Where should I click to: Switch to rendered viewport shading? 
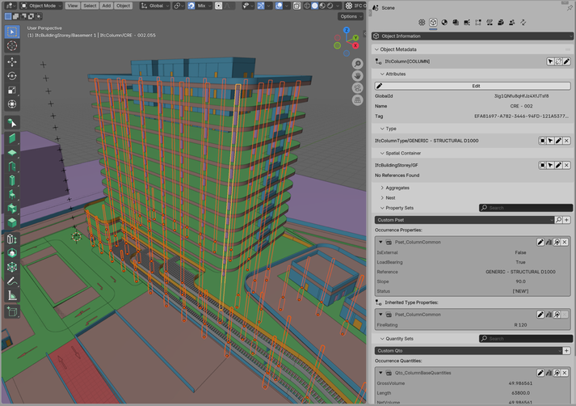pyautogui.click(x=330, y=6)
